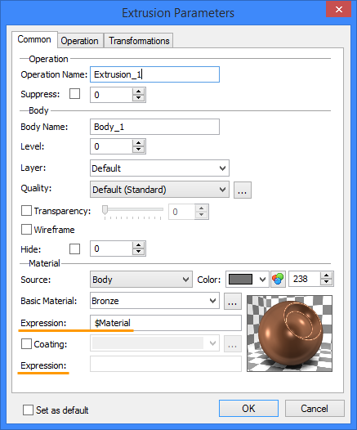Screen dimensions: 357x430
Task: Close the Extrusion Parameters dialog
Action: coord(339,10)
